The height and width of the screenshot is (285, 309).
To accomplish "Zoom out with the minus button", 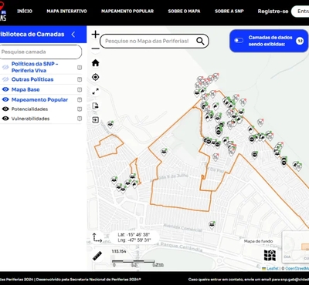I will pos(96,49).
